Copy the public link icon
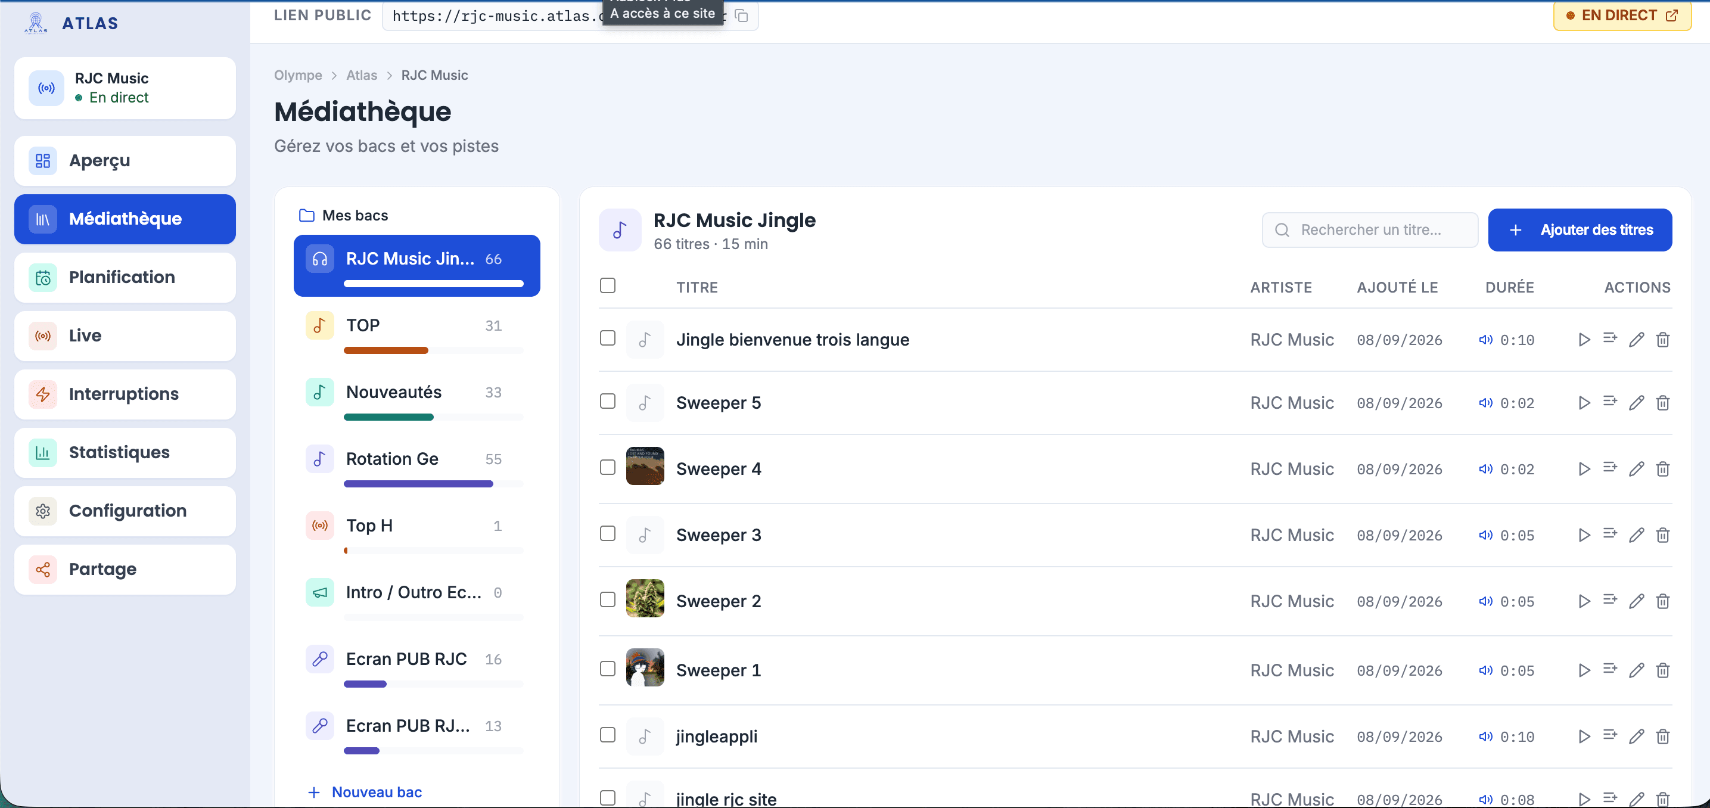The width and height of the screenshot is (1710, 808). tap(741, 16)
